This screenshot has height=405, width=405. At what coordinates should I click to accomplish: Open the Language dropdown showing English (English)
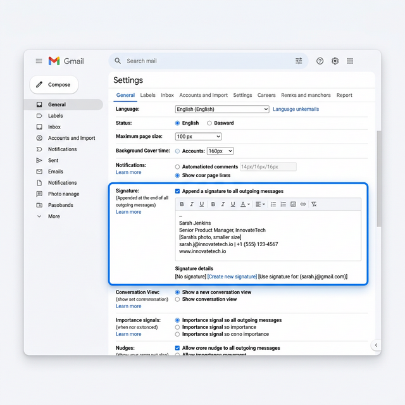222,109
